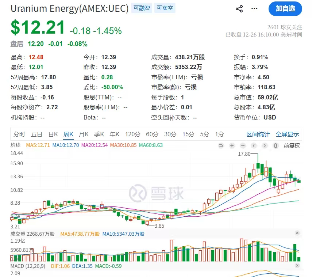This screenshot has height=277, width=312.
Task: Add stock to watchlist with 加自选
Action: [x=285, y=8]
